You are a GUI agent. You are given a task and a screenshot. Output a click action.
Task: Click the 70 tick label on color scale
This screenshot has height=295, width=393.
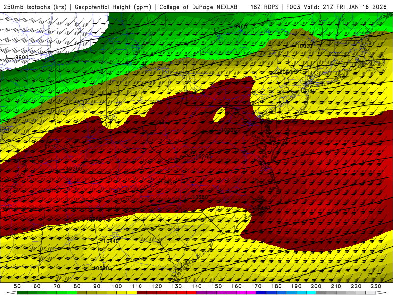click(x=57, y=286)
